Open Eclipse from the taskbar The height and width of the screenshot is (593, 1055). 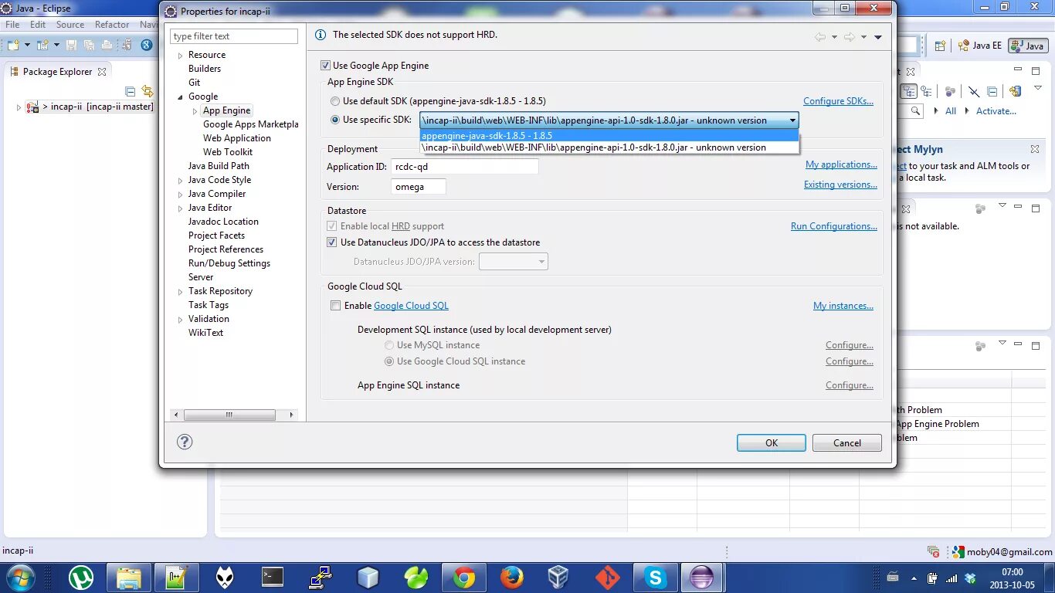click(702, 578)
